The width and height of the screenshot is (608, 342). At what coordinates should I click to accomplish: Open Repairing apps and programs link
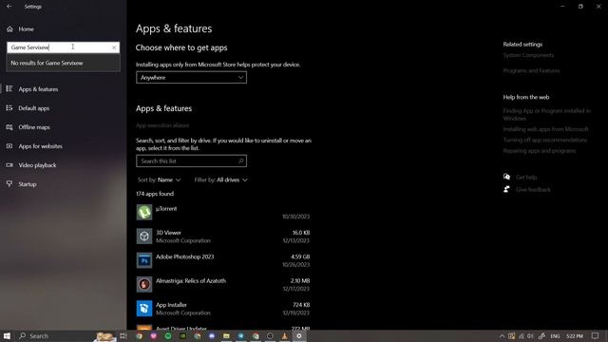[540, 151]
